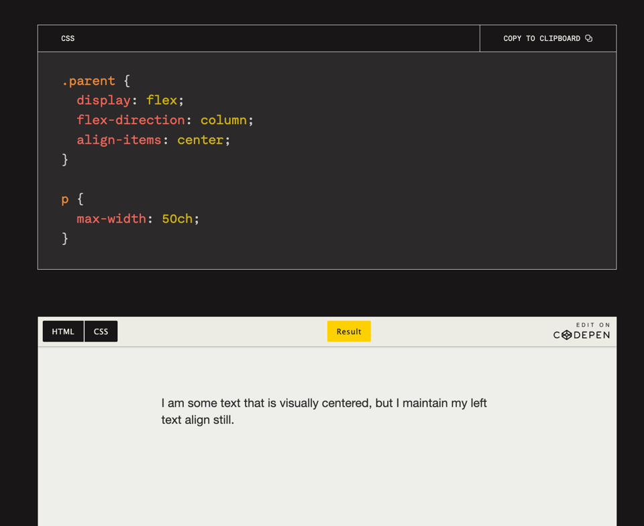Screen dimensions: 644x526
Task: Click the 50ch value in the code
Action: (177, 219)
